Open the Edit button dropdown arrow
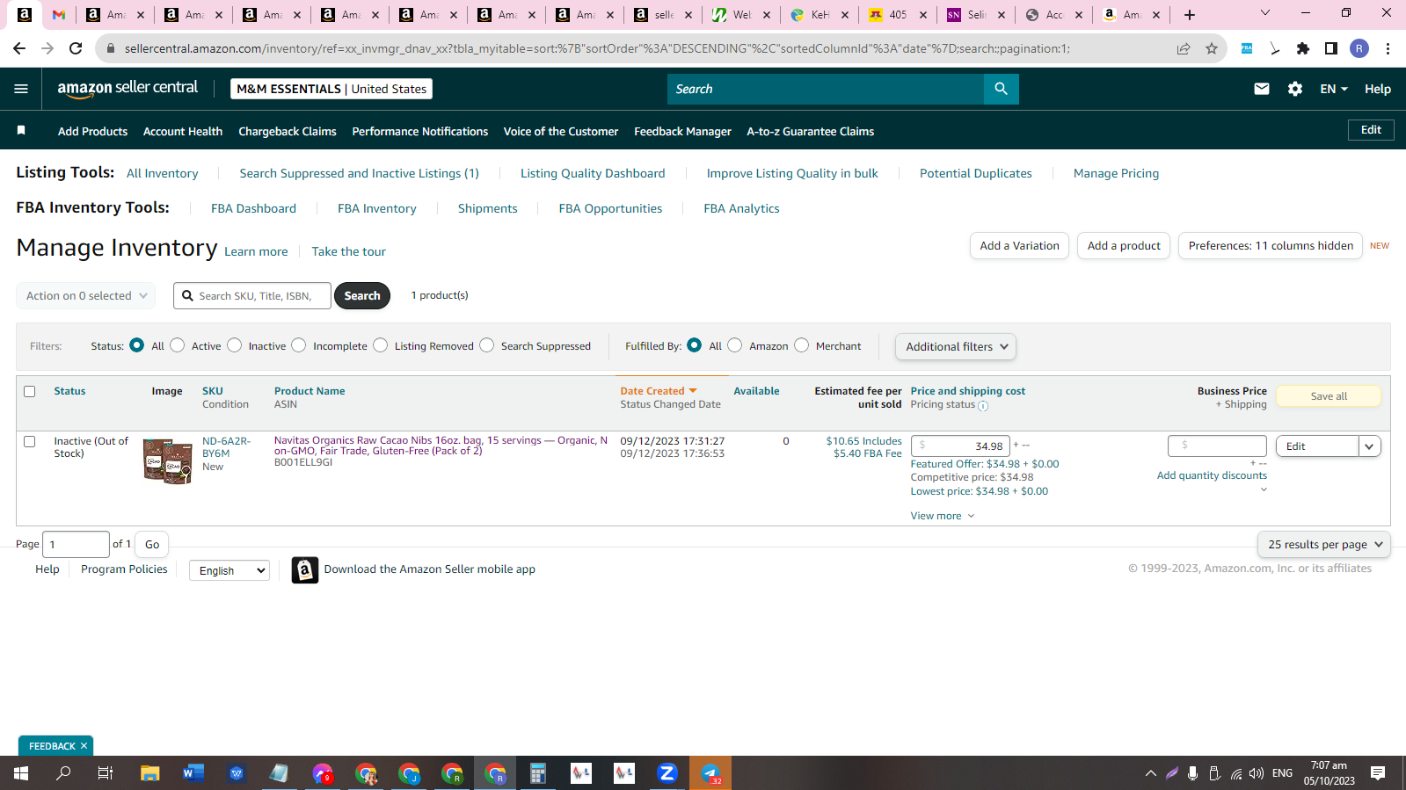This screenshot has width=1406, height=790. (1369, 446)
